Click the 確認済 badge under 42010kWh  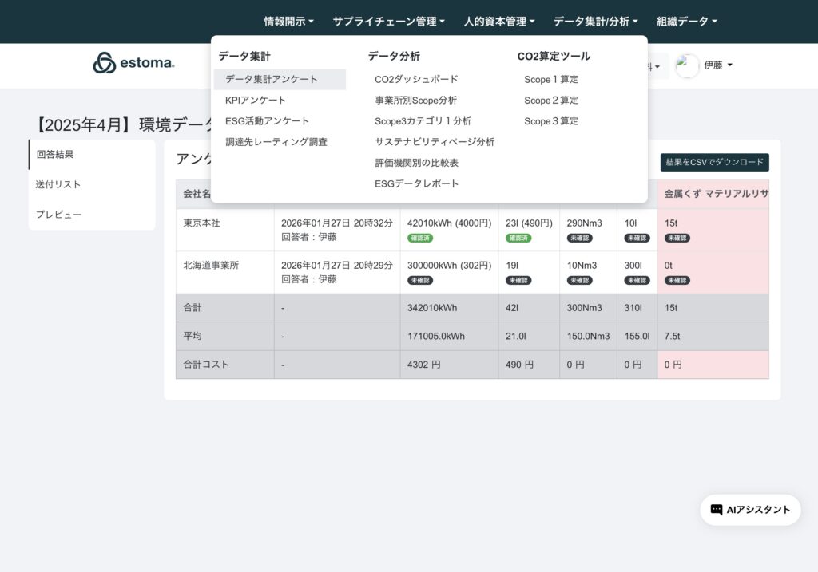coord(420,238)
